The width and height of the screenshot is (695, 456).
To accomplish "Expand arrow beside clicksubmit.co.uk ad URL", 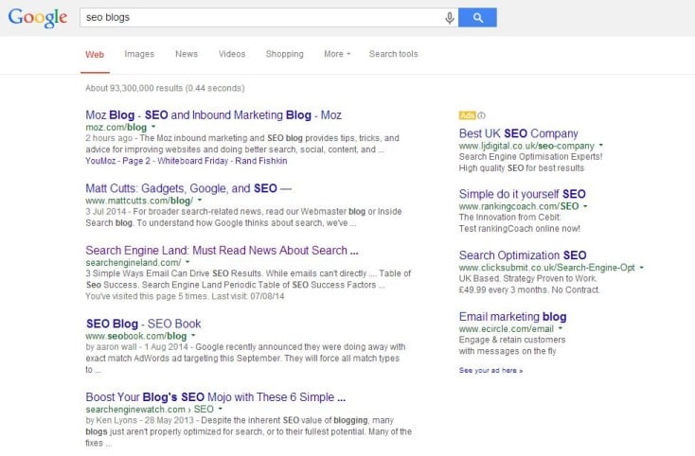I will [641, 268].
